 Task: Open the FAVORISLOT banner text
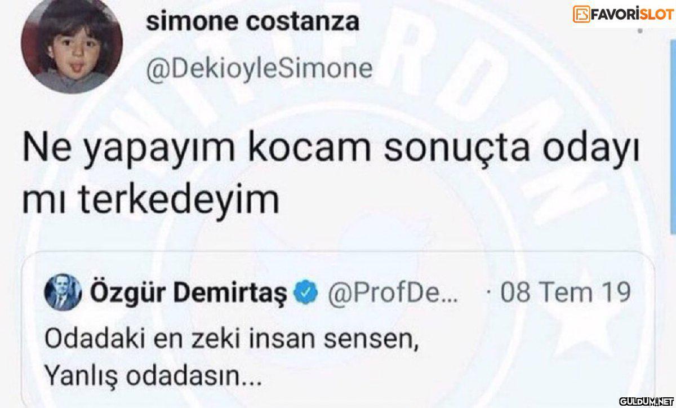(x=632, y=14)
